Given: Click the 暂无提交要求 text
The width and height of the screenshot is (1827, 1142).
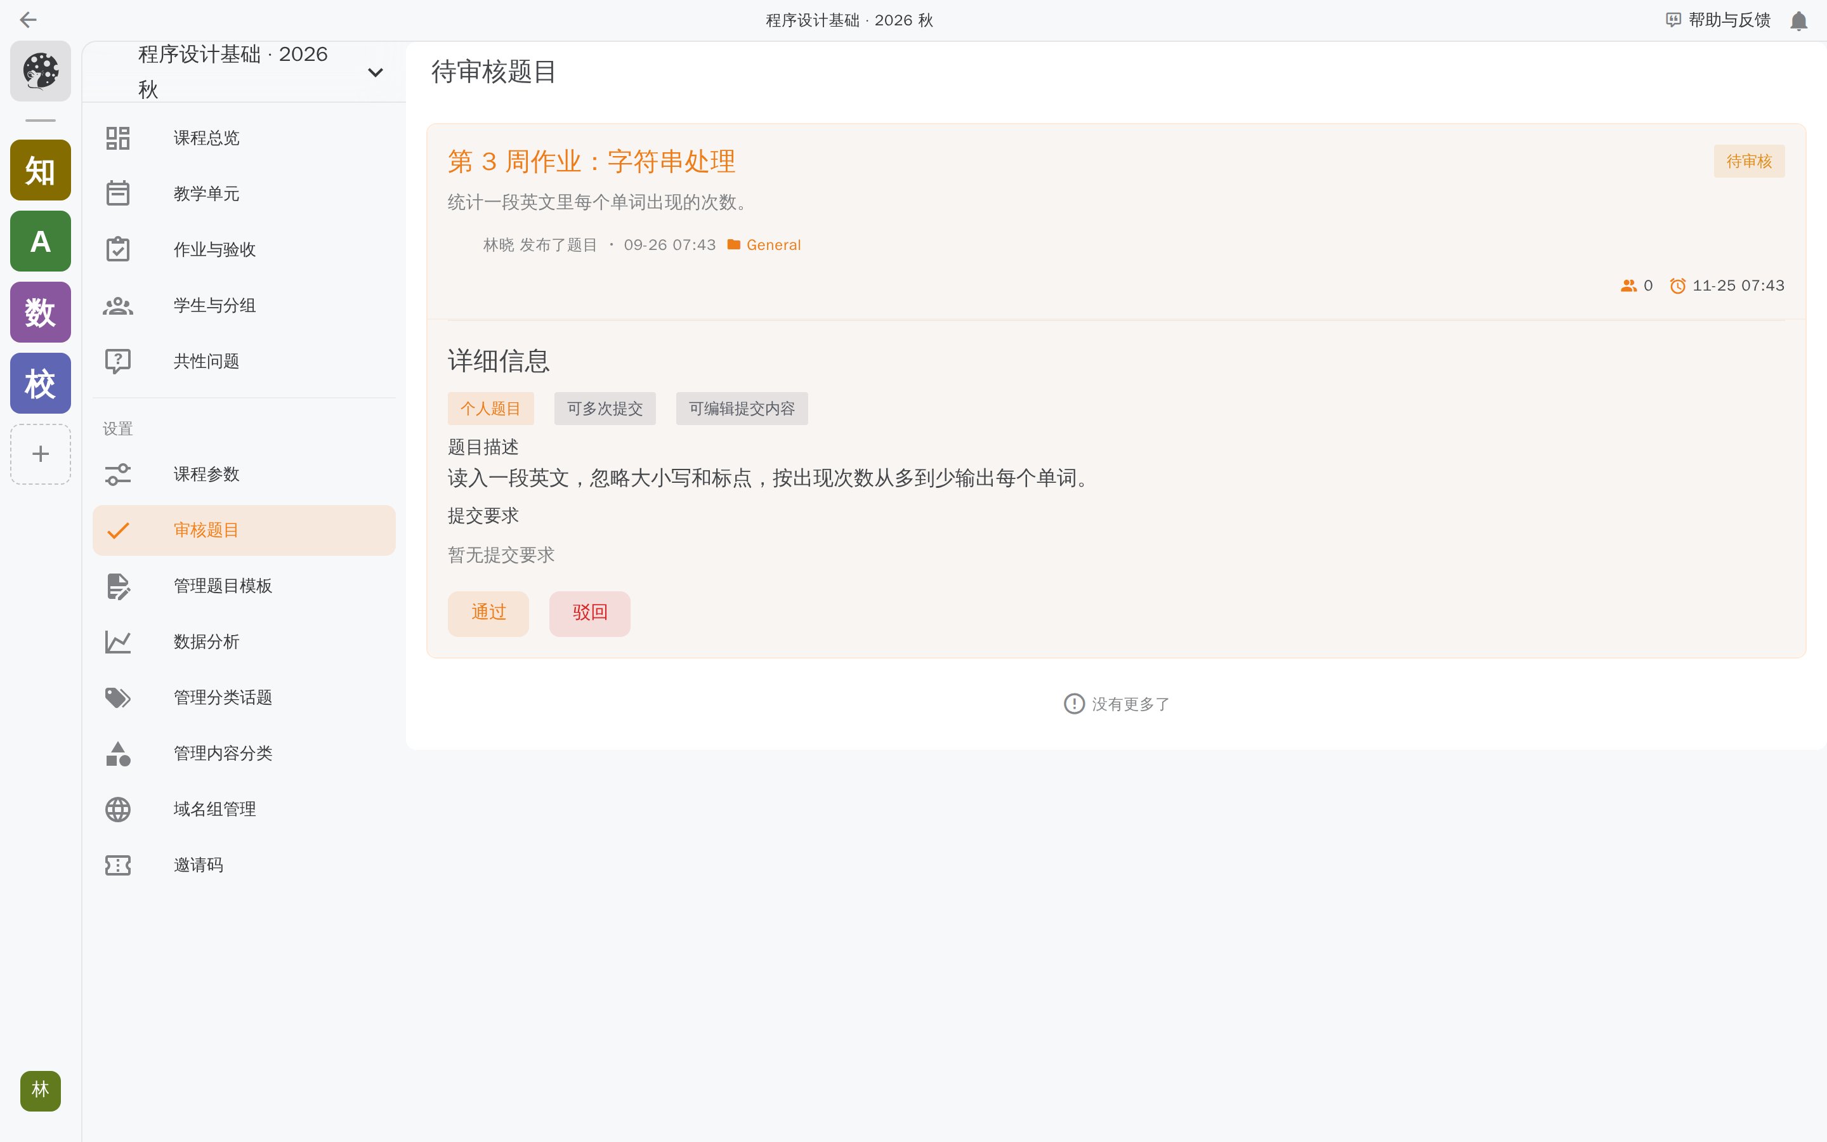Looking at the screenshot, I should (x=501, y=555).
